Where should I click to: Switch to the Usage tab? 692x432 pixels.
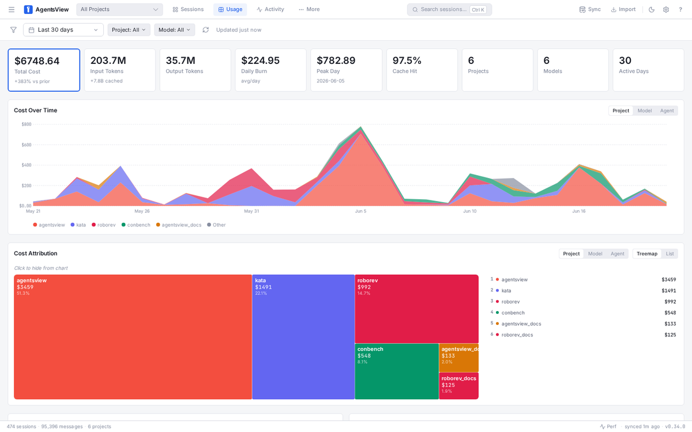(230, 9)
